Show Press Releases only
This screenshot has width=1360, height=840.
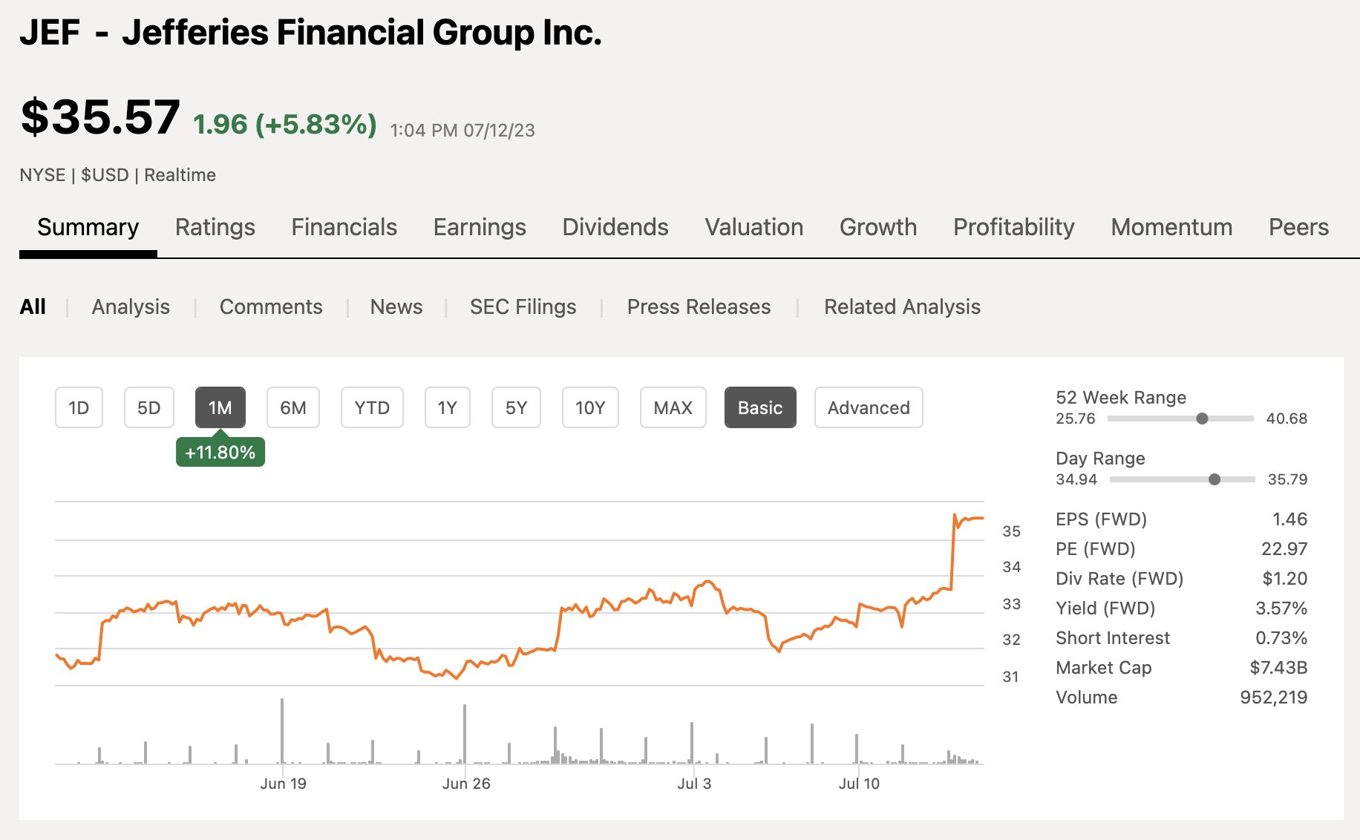pos(699,307)
